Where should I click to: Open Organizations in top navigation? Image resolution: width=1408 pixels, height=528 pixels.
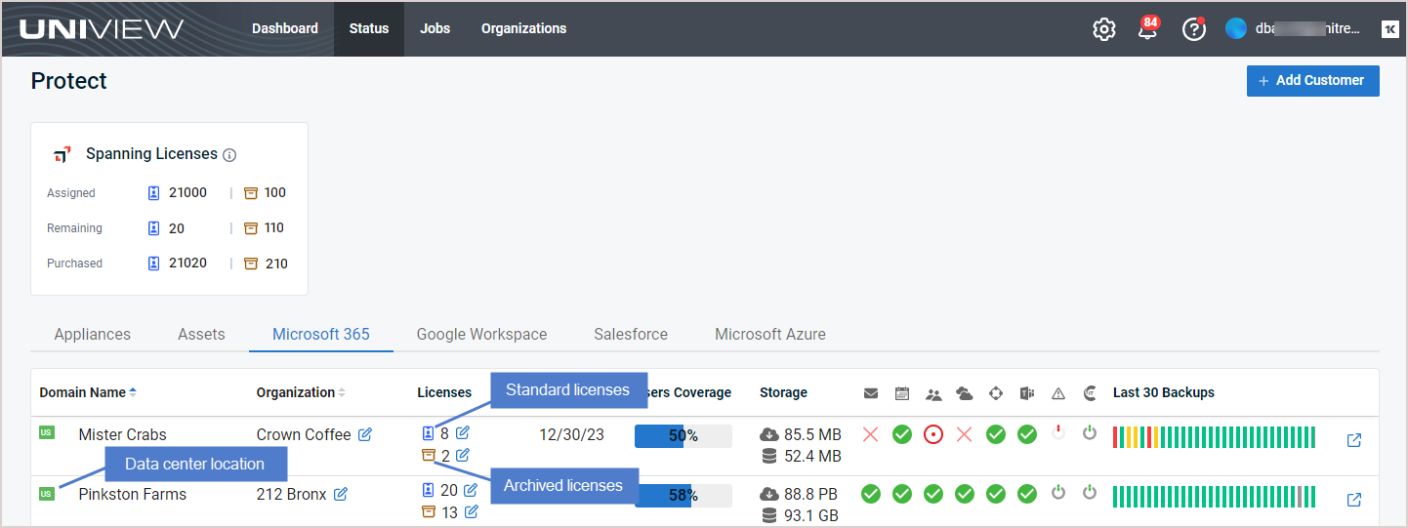click(523, 28)
